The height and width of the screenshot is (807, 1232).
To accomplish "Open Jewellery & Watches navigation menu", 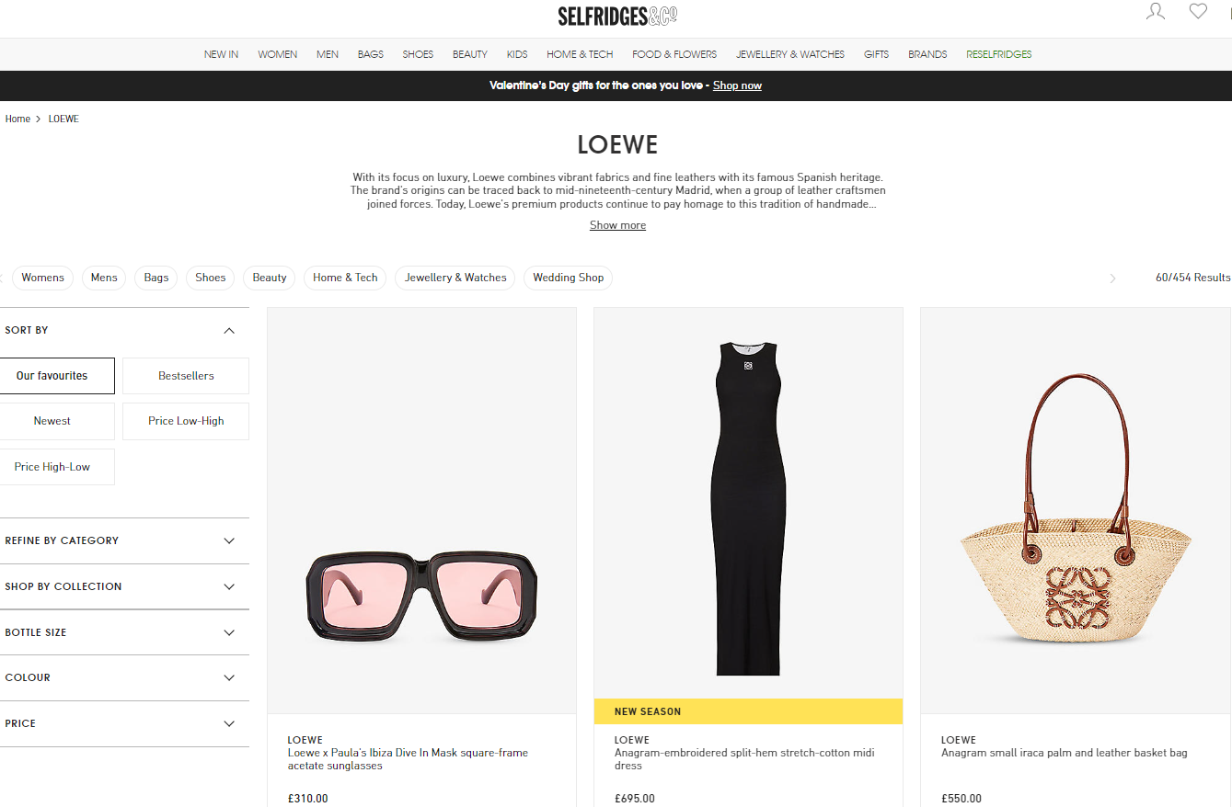I will (x=790, y=54).
